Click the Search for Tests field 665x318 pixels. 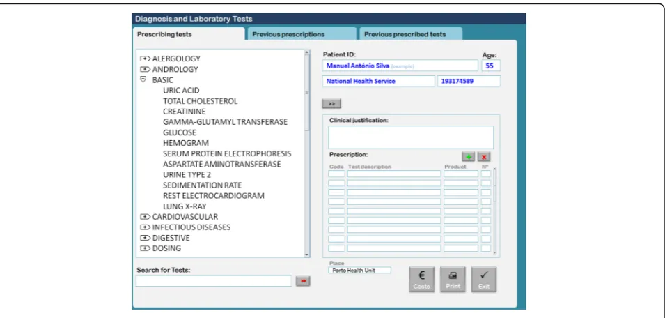tap(214, 281)
